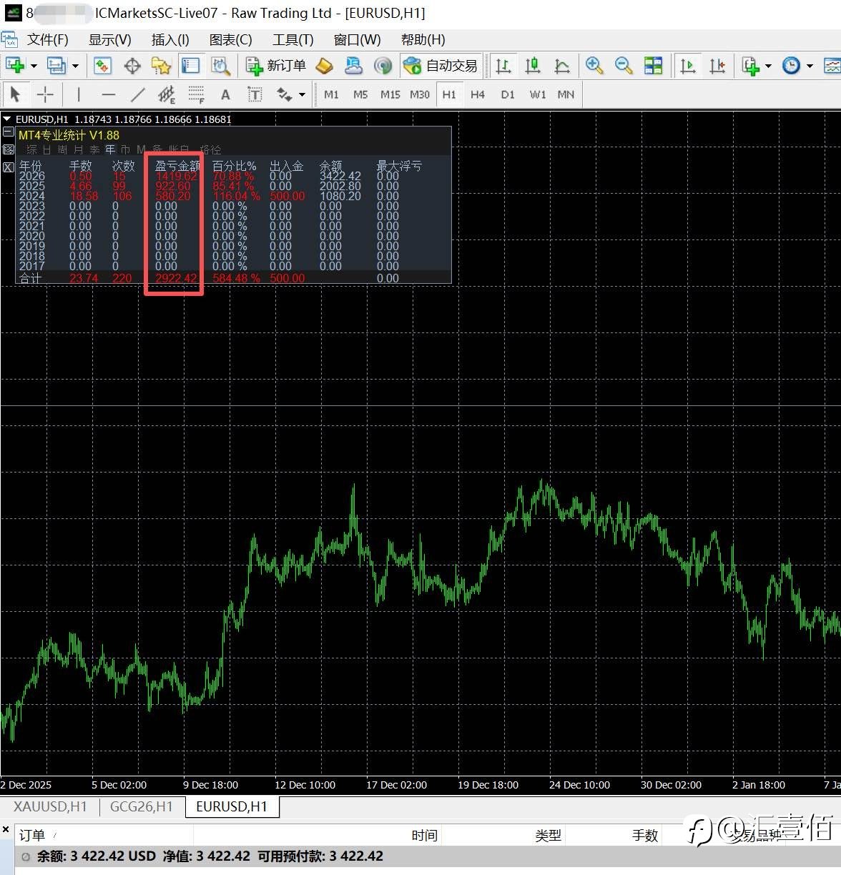Open the Navigator star-folder icon
Image resolution: width=841 pixels, height=875 pixels.
pos(162,66)
